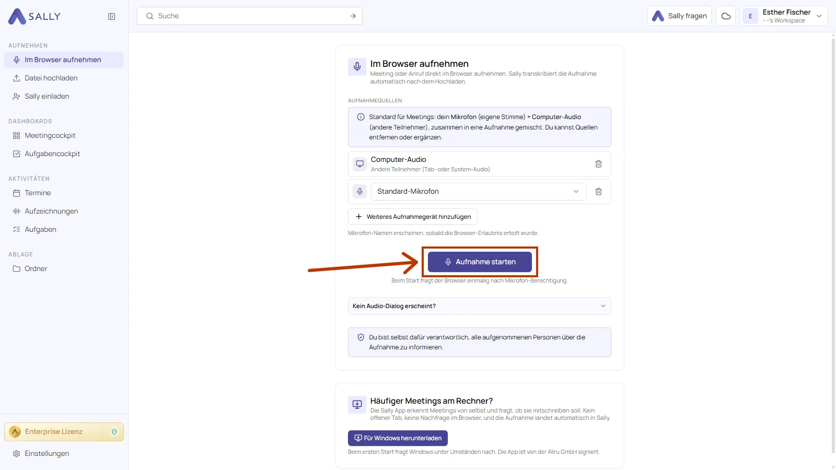Submit search with the arrow icon
836x470 pixels.
pyautogui.click(x=353, y=16)
